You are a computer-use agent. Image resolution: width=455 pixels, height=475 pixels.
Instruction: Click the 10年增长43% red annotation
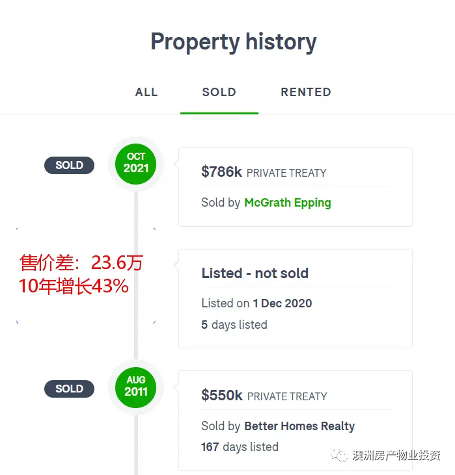[74, 286]
